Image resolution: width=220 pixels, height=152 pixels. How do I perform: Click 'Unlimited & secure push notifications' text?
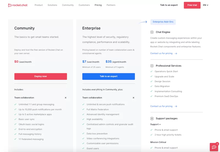point(106,104)
